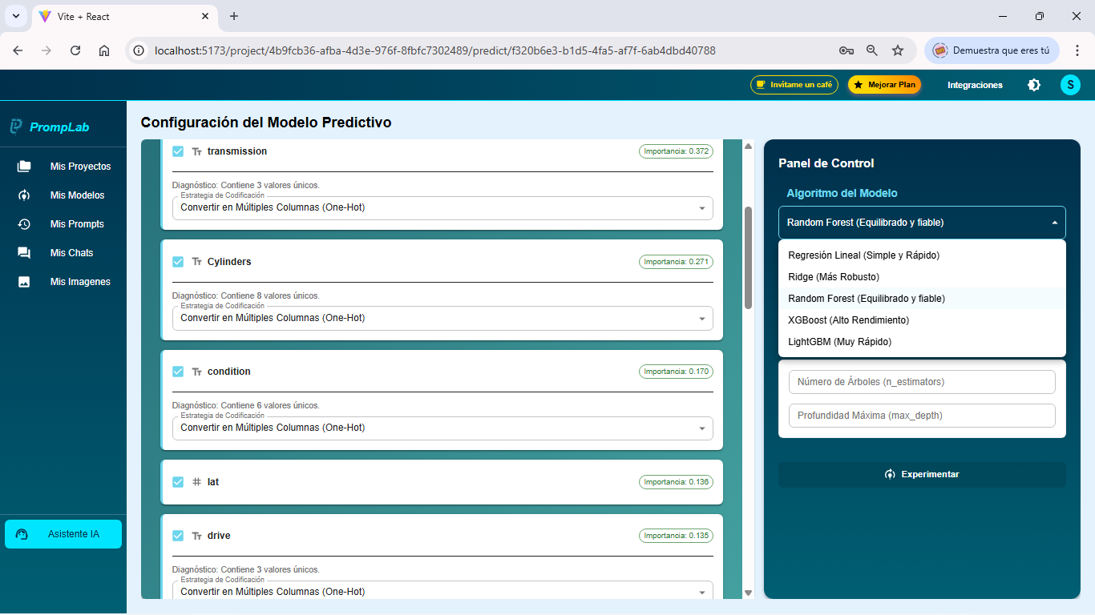Close the Vite + React tab
This screenshot has height=615, width=1095.
[x=205, y=17]
